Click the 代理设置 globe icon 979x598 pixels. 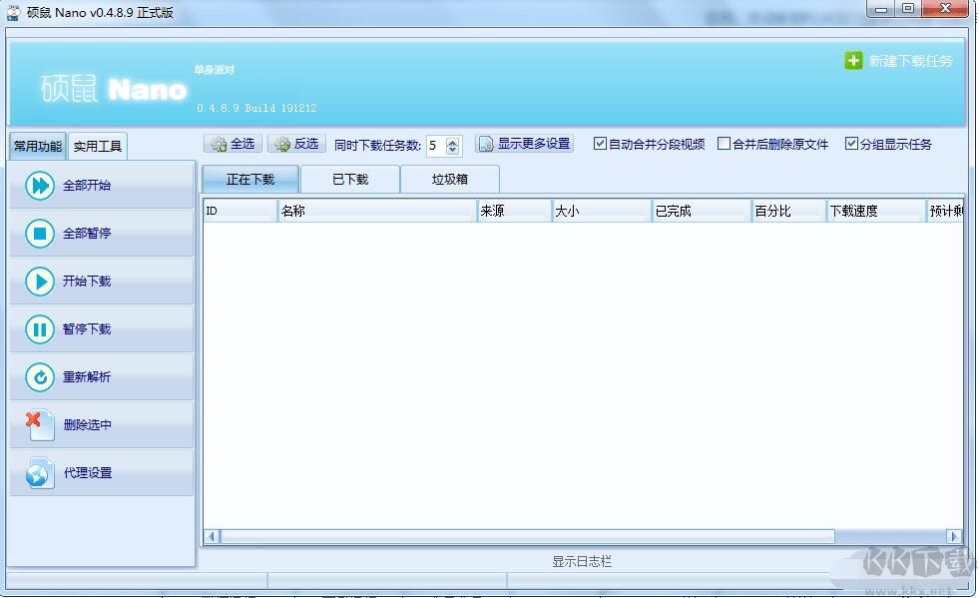click(x=40, y=473)
